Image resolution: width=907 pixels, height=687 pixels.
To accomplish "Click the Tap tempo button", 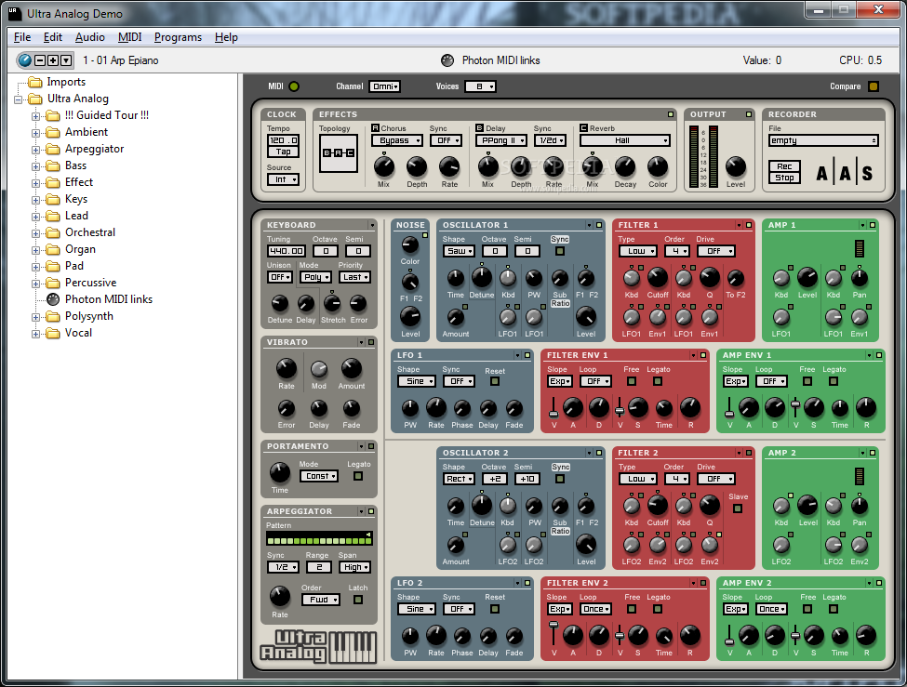I will pos(283,152).
